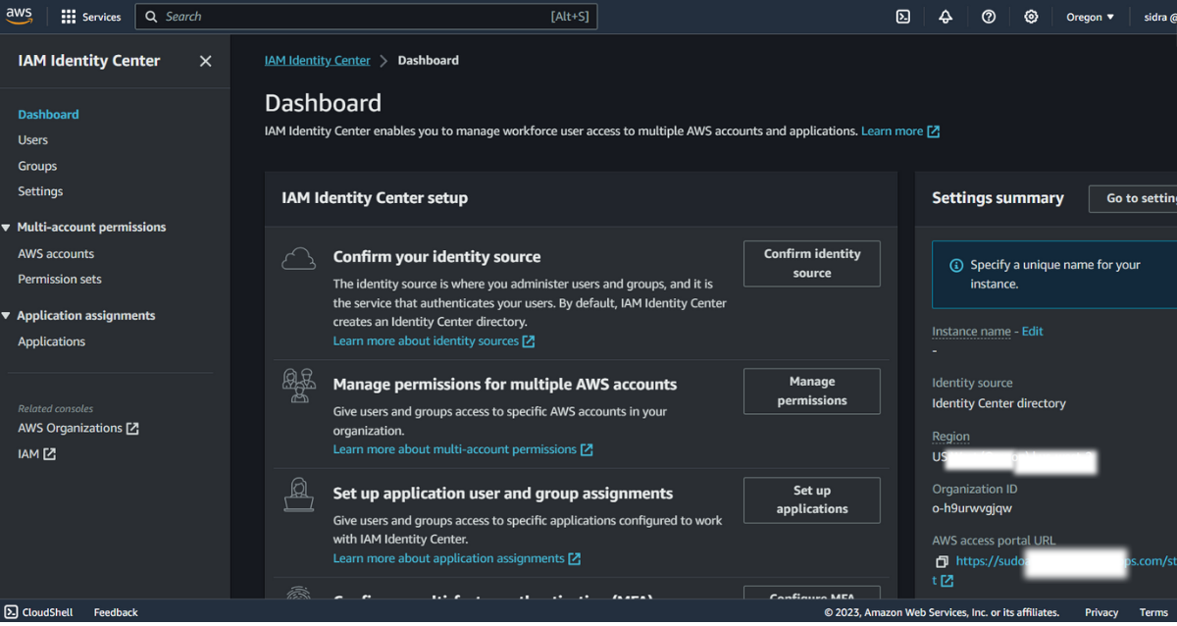
Task: Click the Settings summary heading
Action: coord(998,198)
